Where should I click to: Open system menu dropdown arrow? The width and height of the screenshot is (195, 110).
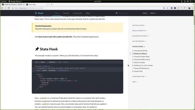[193, 1]
